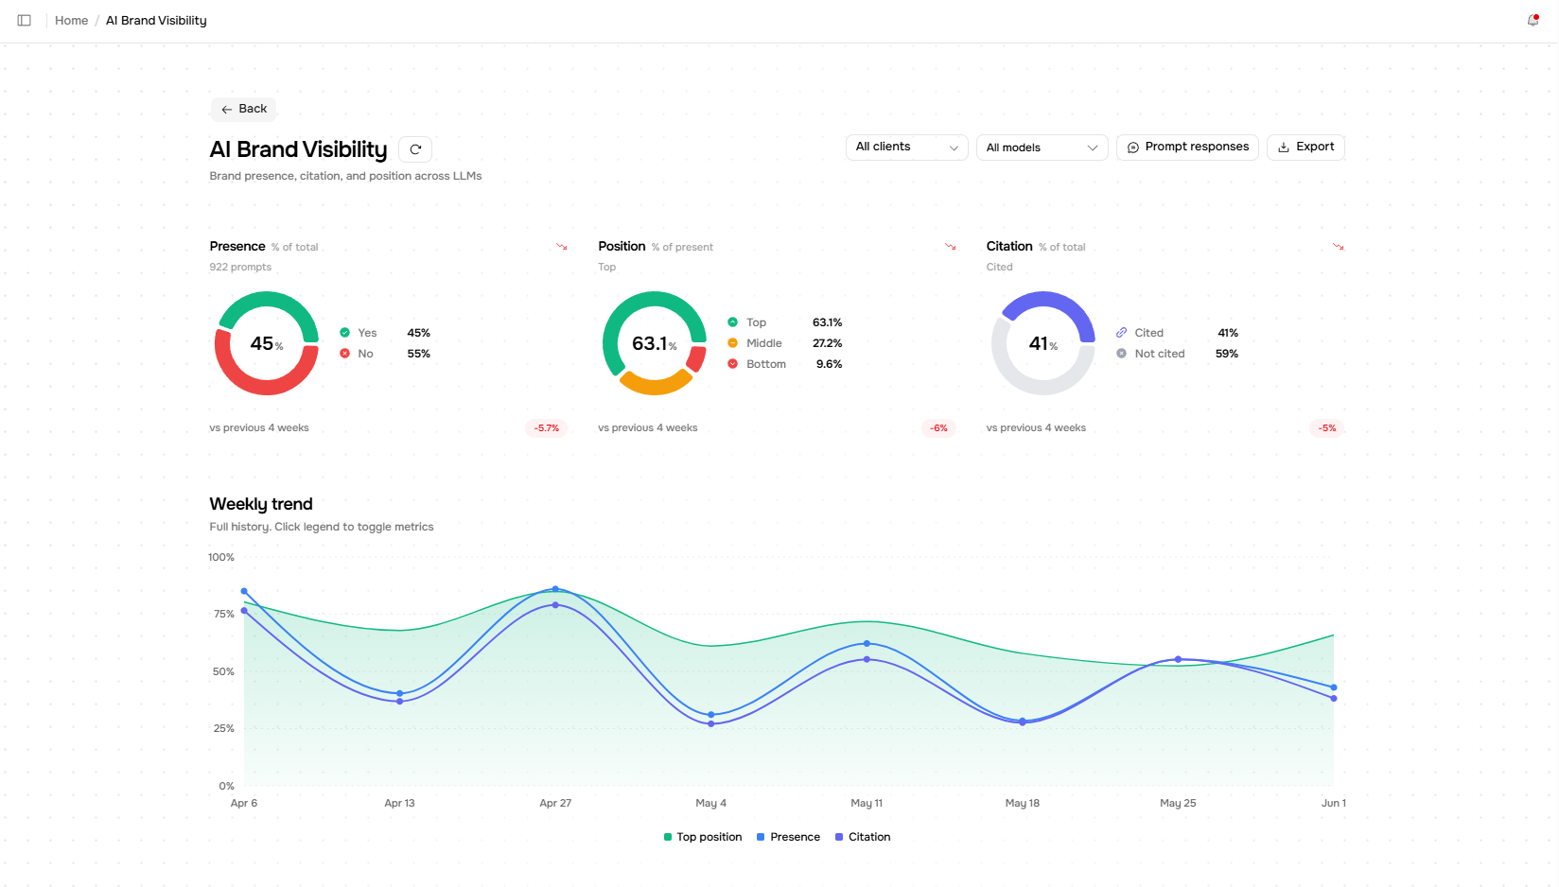Open Prompt responses
This screenshot has width=1559, height=887.
(1187, 148)
